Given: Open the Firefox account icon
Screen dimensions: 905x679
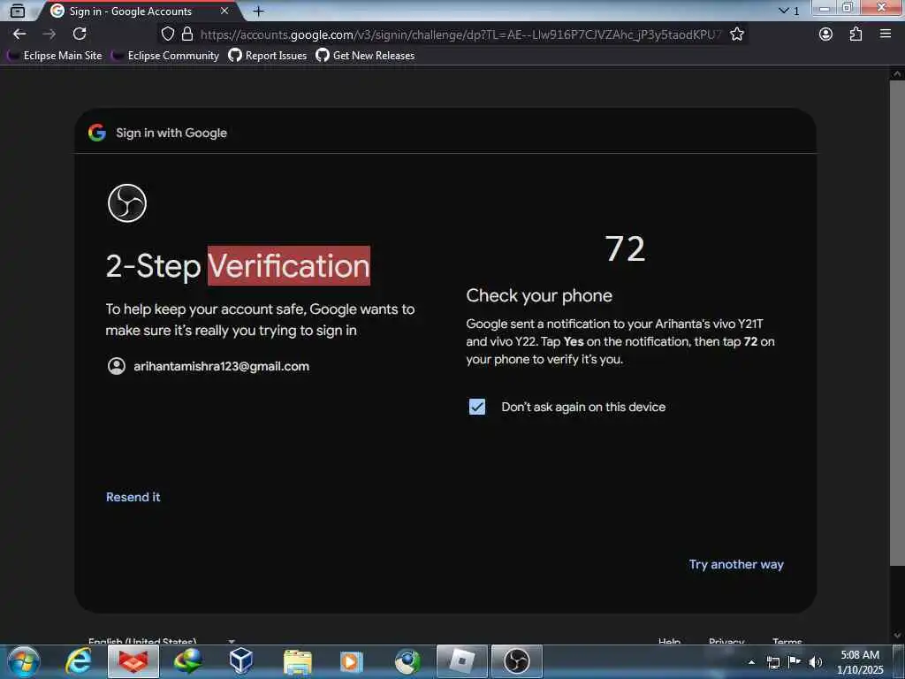Looking at the screenshot, I should pos(826,34).
